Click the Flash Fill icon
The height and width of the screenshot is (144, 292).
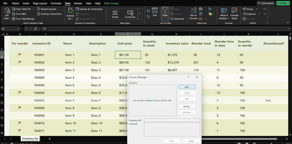201,9
